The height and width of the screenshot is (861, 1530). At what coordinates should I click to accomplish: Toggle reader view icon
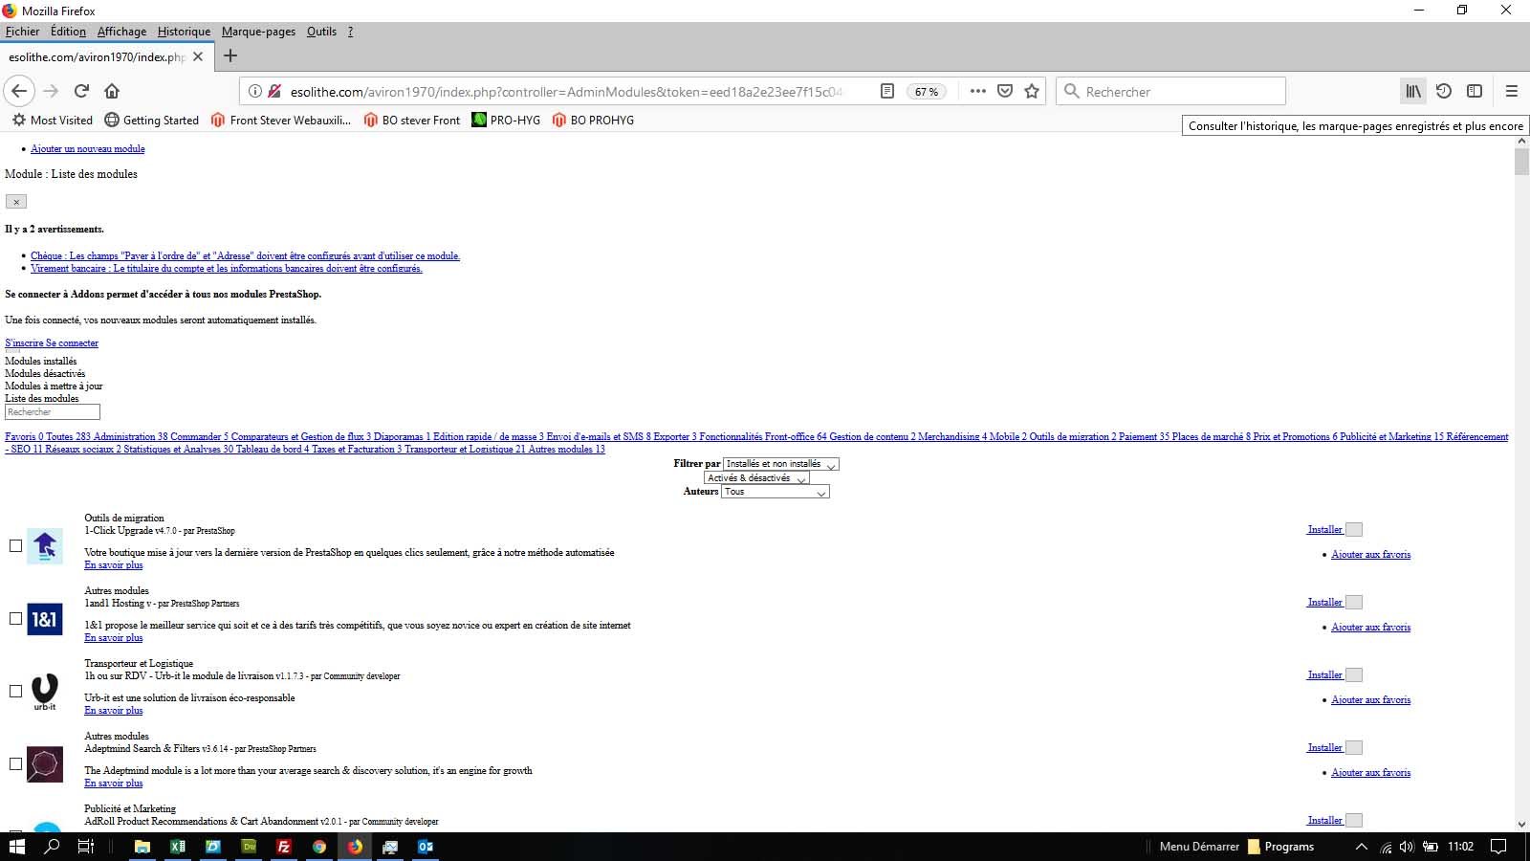pos(886,91)
